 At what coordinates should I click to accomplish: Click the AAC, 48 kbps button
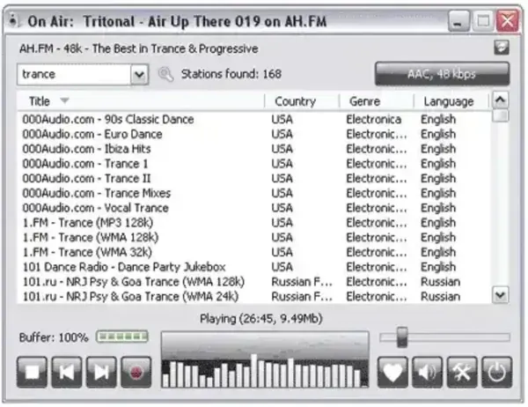(442, 73)
